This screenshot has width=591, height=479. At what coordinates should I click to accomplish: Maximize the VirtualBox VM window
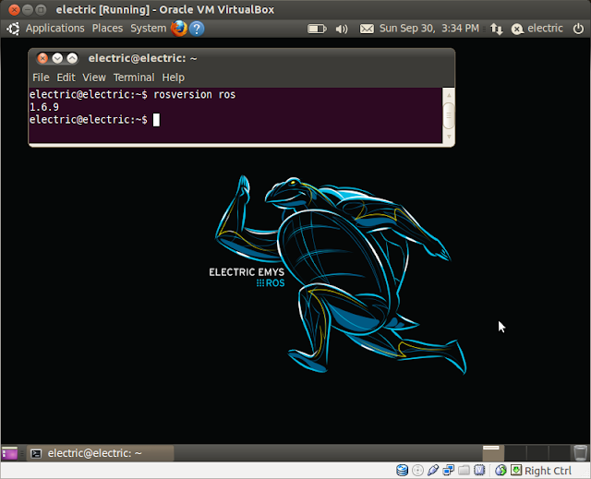[41, 10]
